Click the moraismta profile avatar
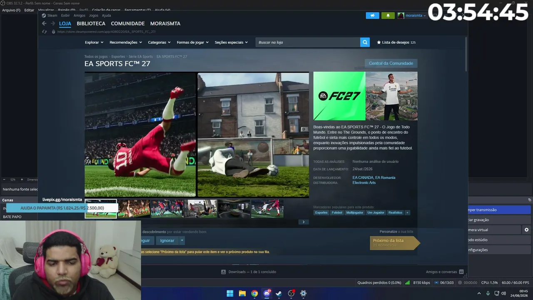 [x=401, y=15]
